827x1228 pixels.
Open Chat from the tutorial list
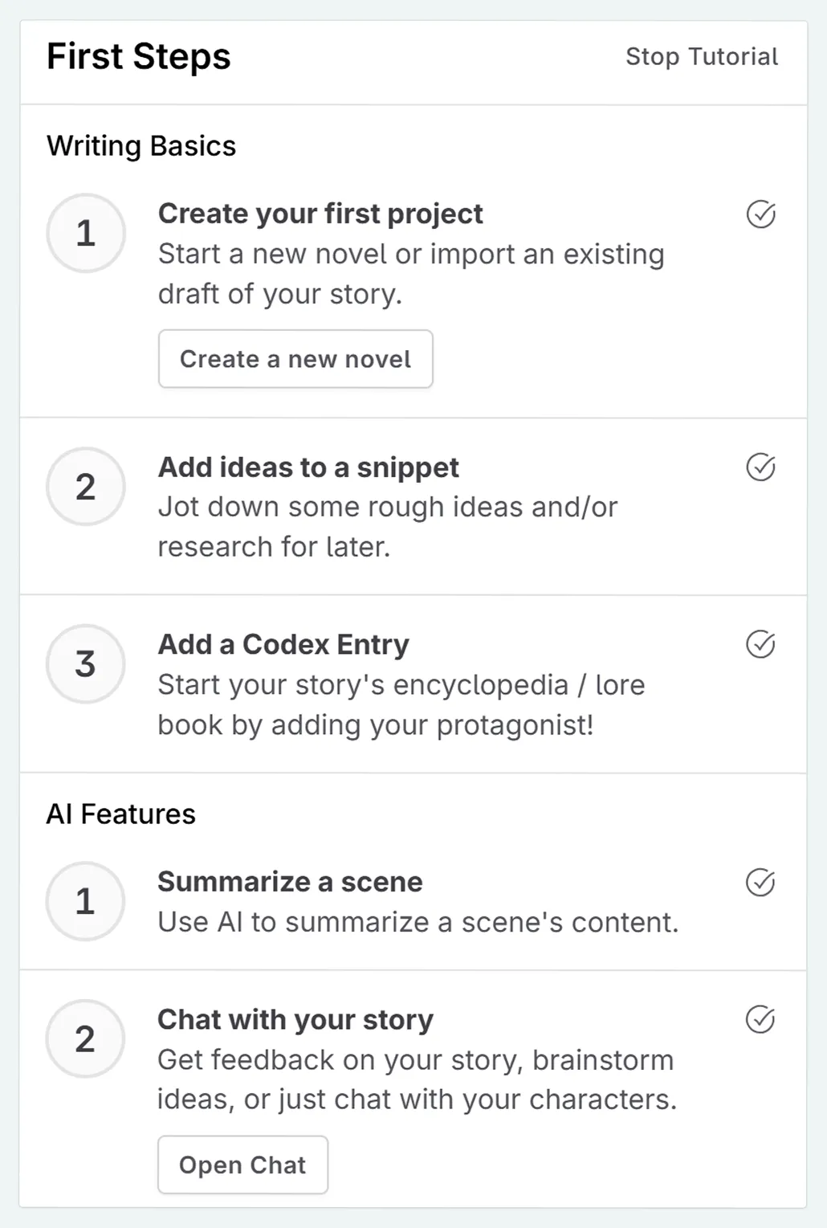[242, 1165]
